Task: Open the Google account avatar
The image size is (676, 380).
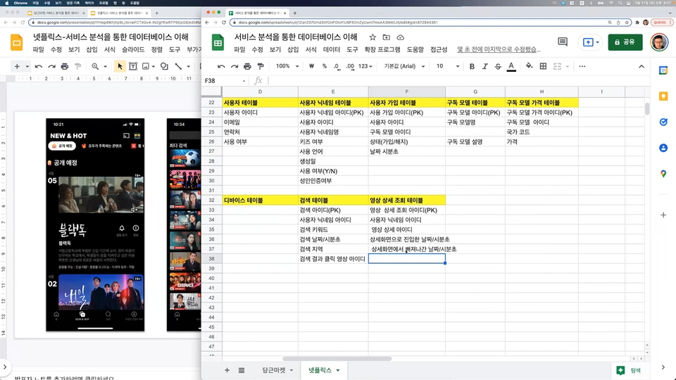Action: tap(659, 42)
